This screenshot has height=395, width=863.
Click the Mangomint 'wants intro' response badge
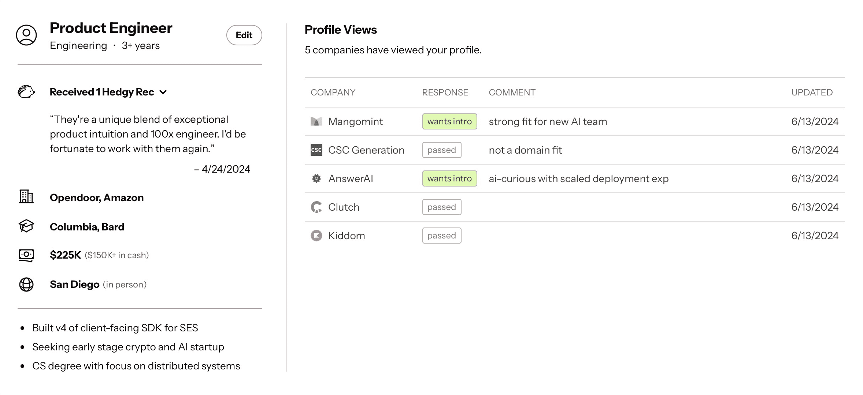click(x=448, y=121)
